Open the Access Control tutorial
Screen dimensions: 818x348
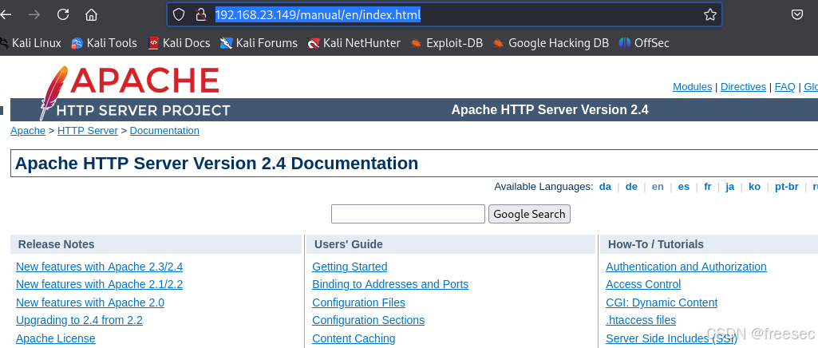(643, 284)
